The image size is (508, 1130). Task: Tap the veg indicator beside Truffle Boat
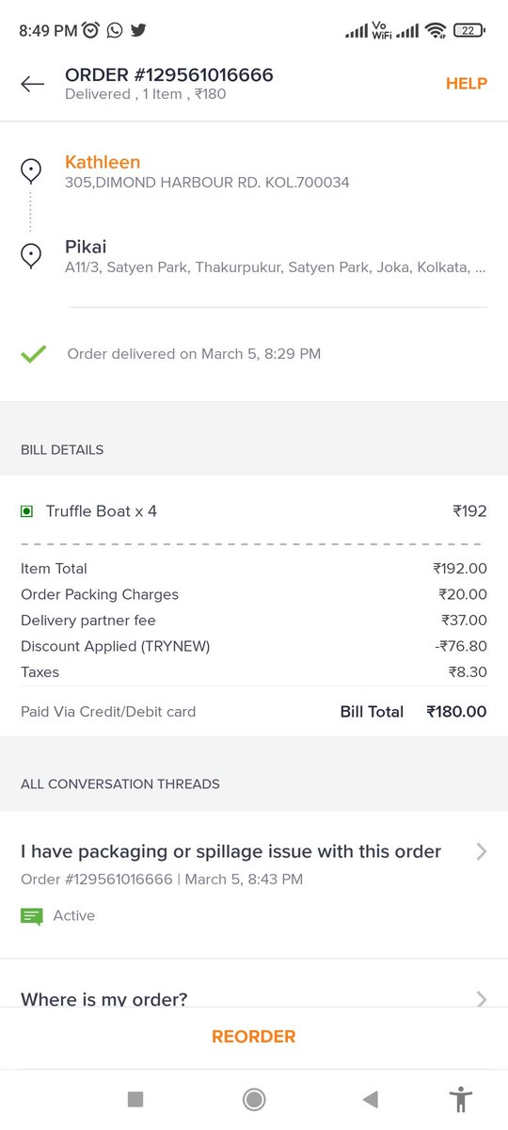[x=26, y=511]
